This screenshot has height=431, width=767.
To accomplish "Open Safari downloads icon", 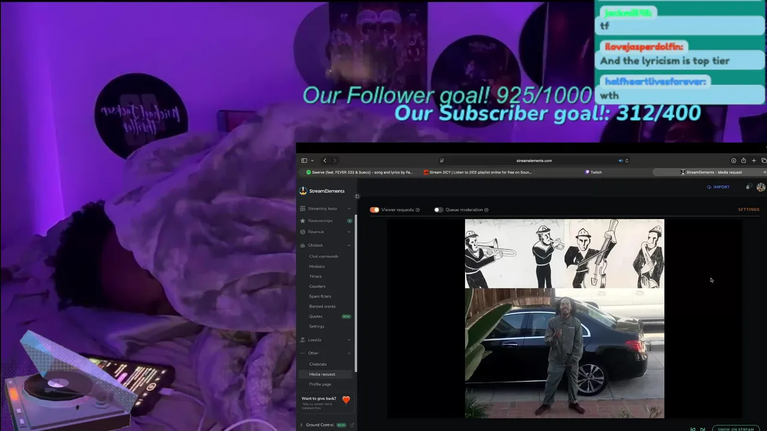I will coord(733,160).
